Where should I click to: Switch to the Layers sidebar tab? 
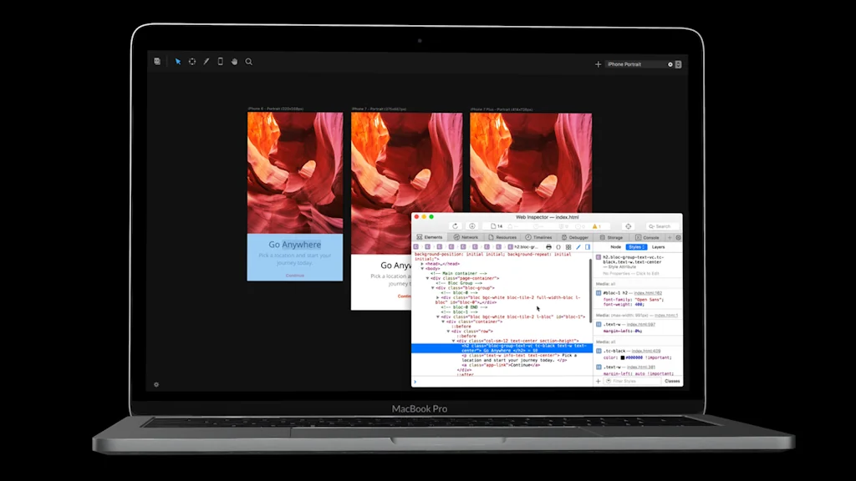[660, 247]
